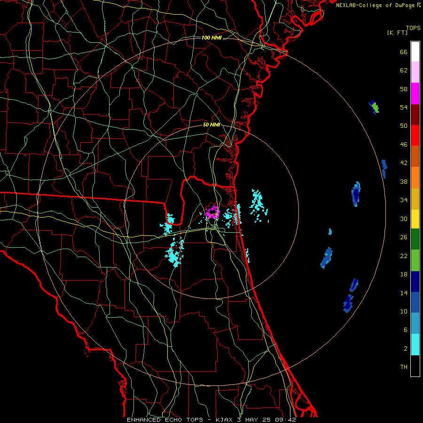Click the "22" scale label
423x423 pixels.
pos(404,256)
